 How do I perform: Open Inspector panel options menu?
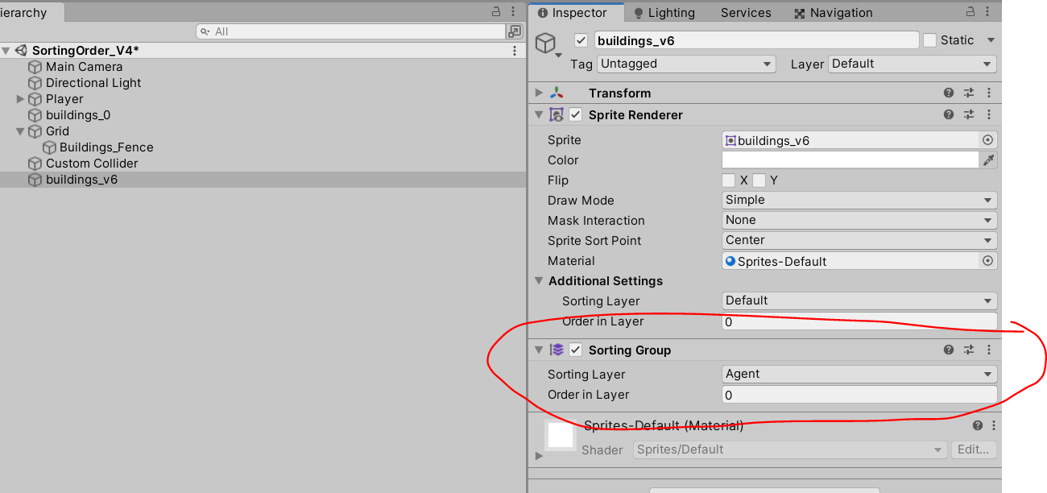[989, 12]
